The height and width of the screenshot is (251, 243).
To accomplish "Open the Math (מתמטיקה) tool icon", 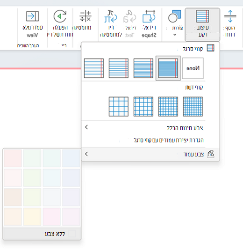I will click(86, 16).
